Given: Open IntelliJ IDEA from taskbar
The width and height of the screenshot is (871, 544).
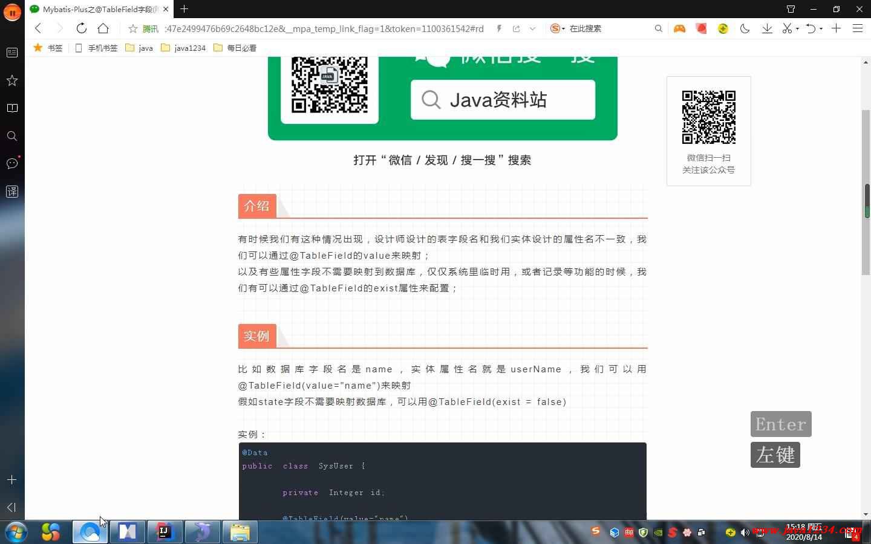Looking at the screenshot, I should point(165,532).
